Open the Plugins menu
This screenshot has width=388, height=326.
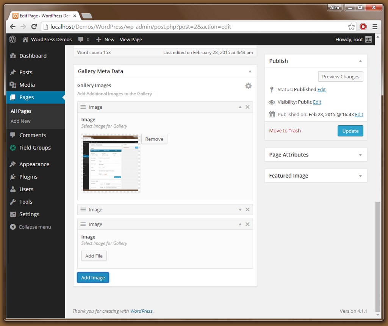pyautogui.click(x=28, y=177)
